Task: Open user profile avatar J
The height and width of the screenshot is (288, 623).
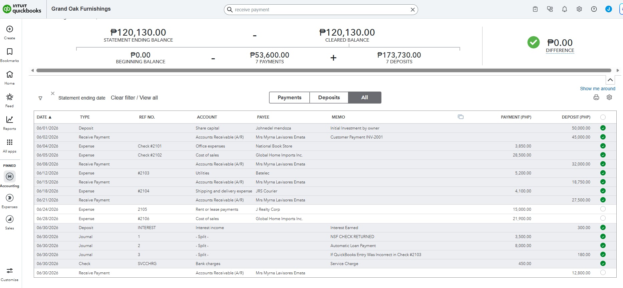Action: [x=609, y=9]
